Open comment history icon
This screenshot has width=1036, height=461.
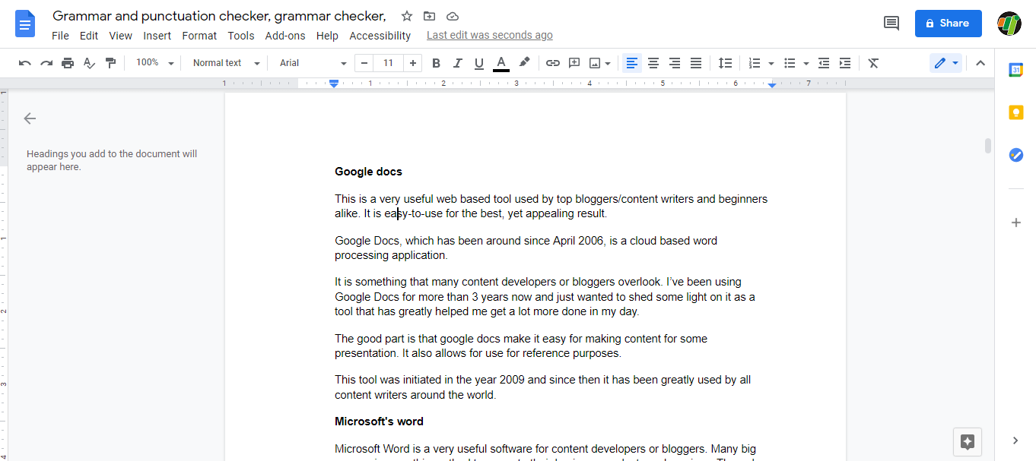pos(891,24)
